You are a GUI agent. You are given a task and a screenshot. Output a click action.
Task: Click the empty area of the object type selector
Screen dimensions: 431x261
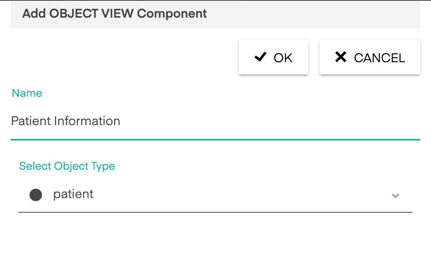point(242,195)
